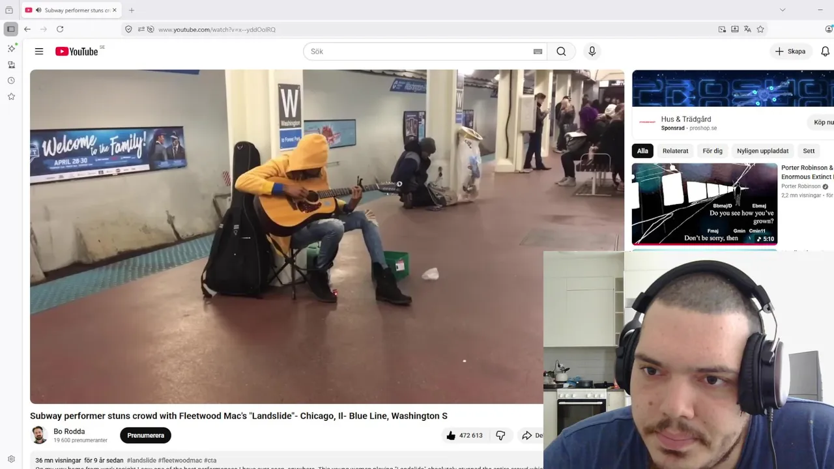The image size is (834, 469).
Task: Click the YouTube URL in address bar
Action: tap(217, 29)
